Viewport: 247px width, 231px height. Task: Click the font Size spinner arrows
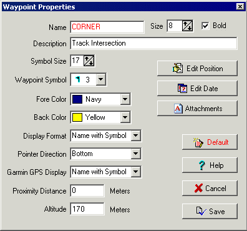pyautogui.click(x=187, y=26)
